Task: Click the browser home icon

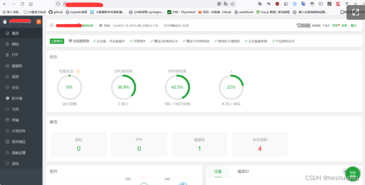Action: 31,4
